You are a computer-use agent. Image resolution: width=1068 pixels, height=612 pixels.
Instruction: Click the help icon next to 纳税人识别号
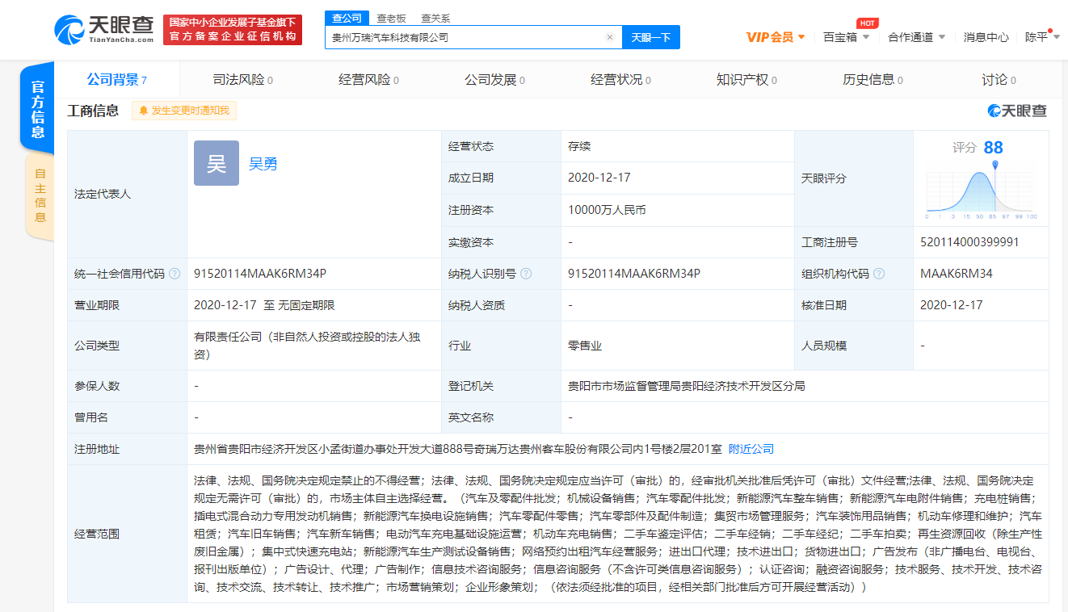tap(527, 274)
